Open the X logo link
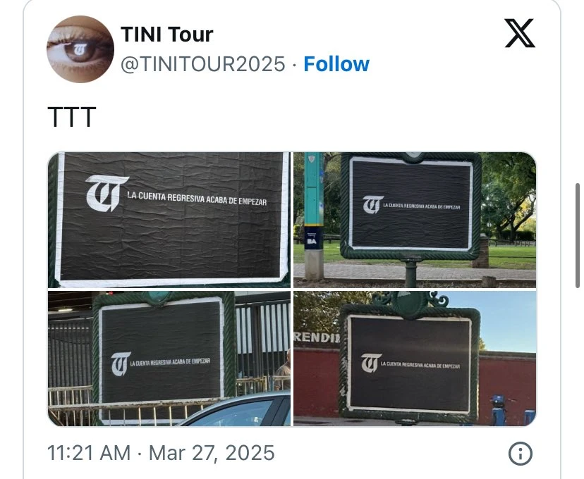Screen dimensions: 584x479 pos(520,33)
